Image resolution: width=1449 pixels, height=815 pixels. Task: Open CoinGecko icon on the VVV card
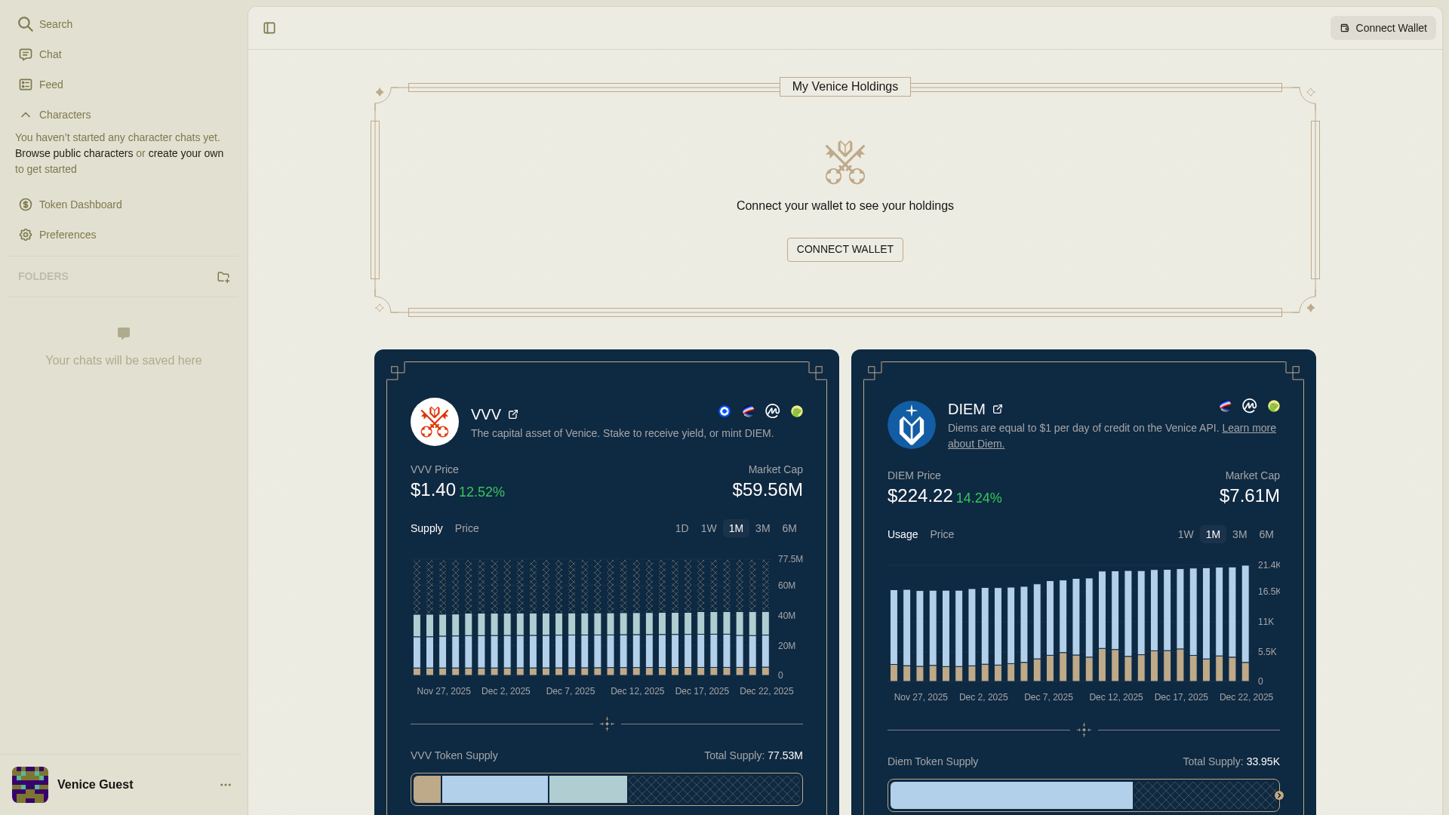(797, 411)
